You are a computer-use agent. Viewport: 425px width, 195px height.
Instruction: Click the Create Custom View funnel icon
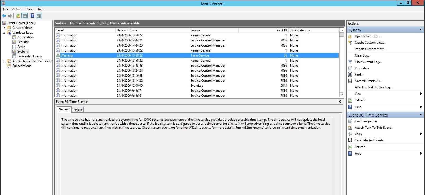pyautogui.click(x=350, y=43)
